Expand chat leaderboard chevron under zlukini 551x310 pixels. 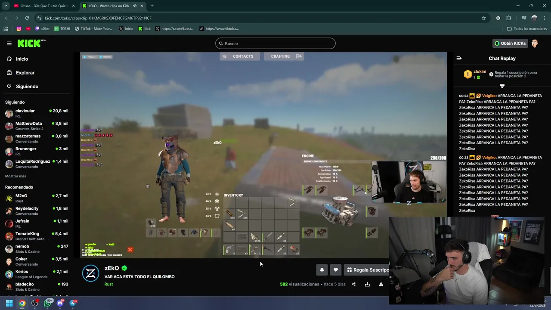tap(502, 86)
